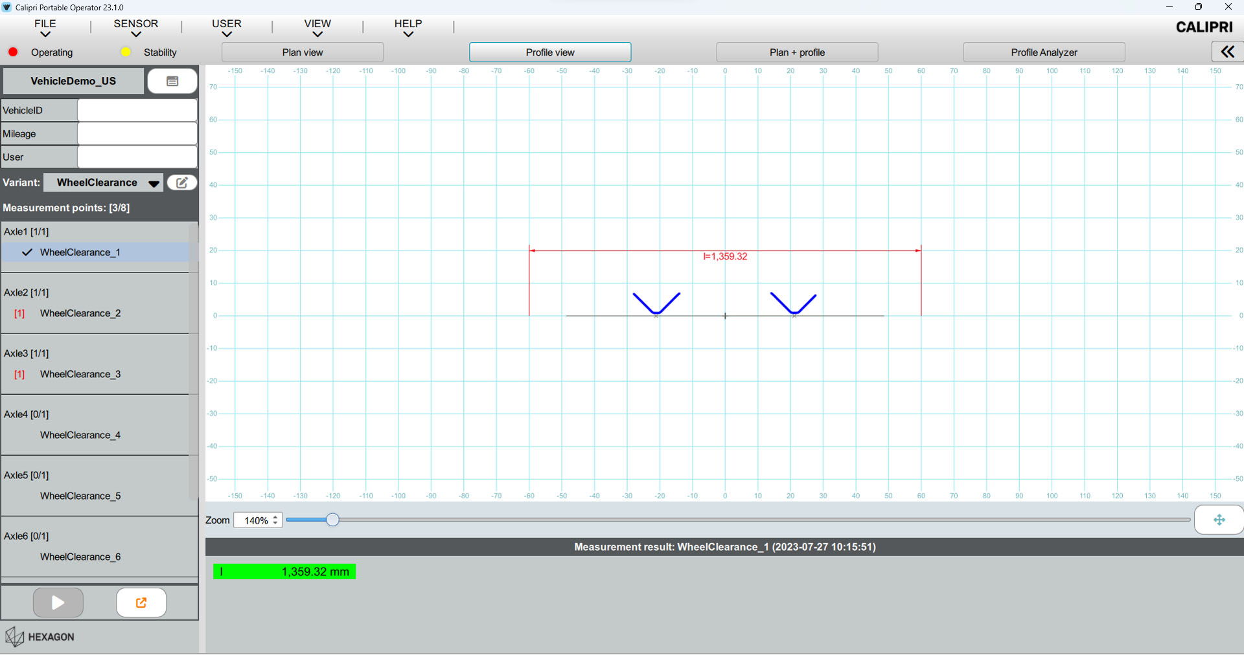Select WheelClearance_3 measurement point
Screen dimensions: 1244x655
point(80,374)
